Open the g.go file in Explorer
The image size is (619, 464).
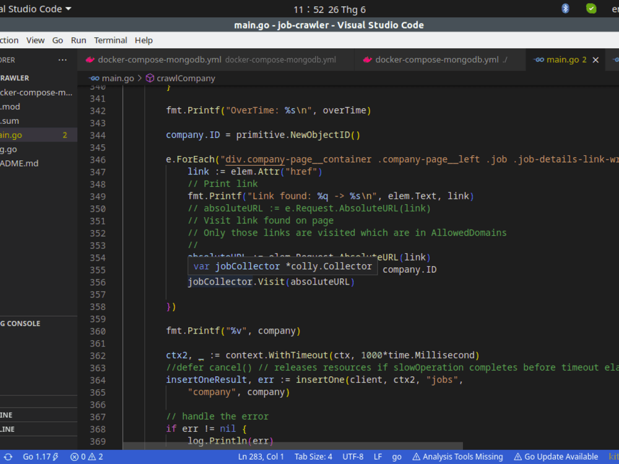click(x=38, y=149)
